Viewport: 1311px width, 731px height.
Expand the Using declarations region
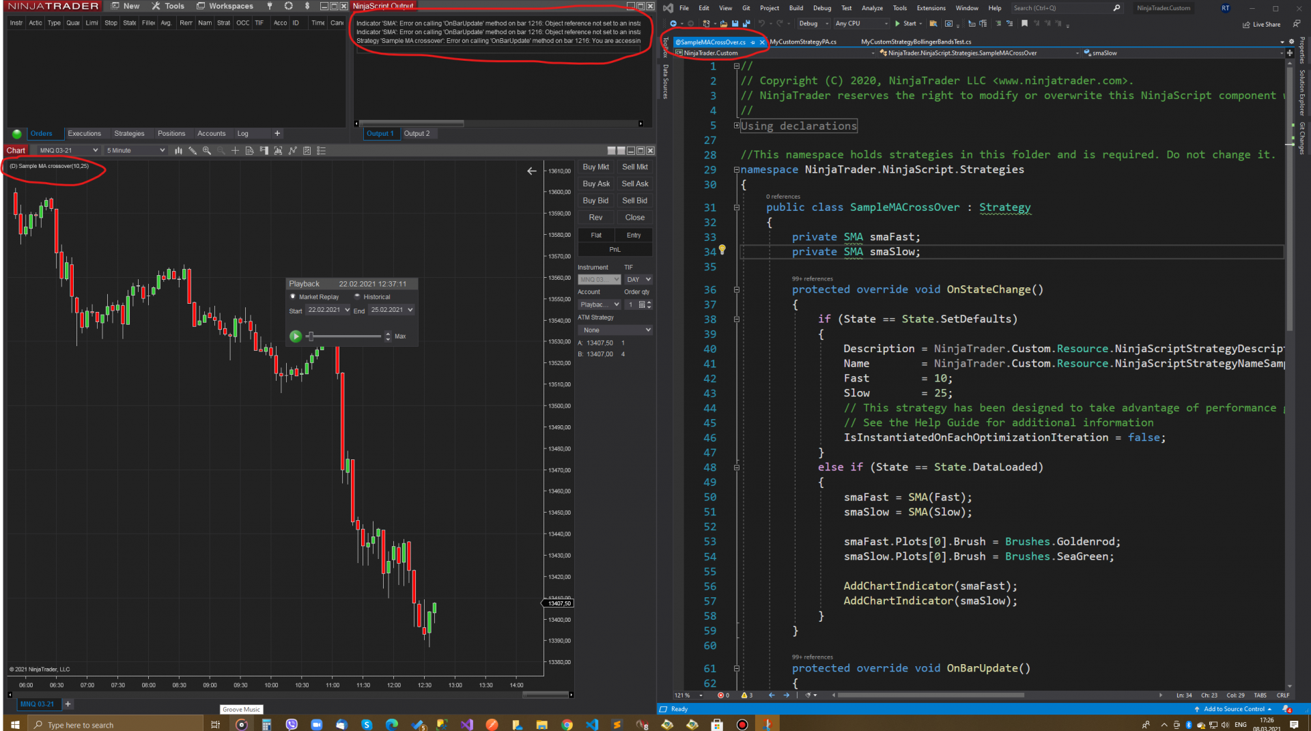(737, 126)
